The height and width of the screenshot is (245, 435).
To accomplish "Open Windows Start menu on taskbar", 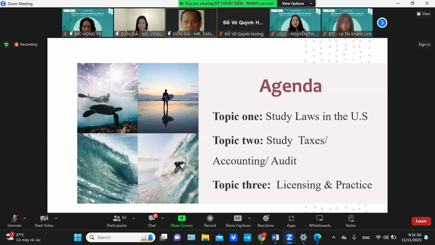I will coord(78,237).
